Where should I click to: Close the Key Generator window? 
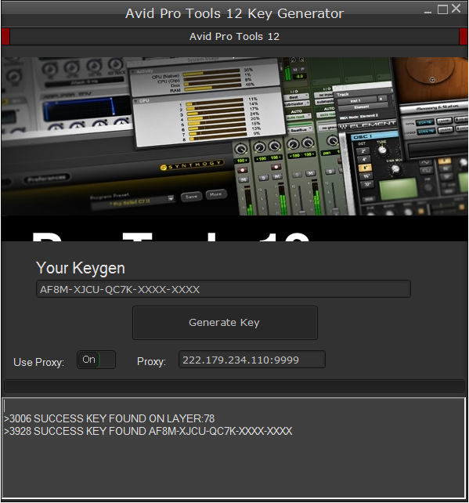click(x=456, y=9)
